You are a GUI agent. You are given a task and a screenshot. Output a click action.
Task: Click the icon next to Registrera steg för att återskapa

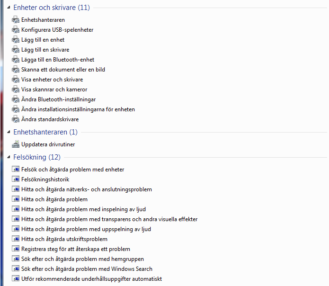(16, 249)
